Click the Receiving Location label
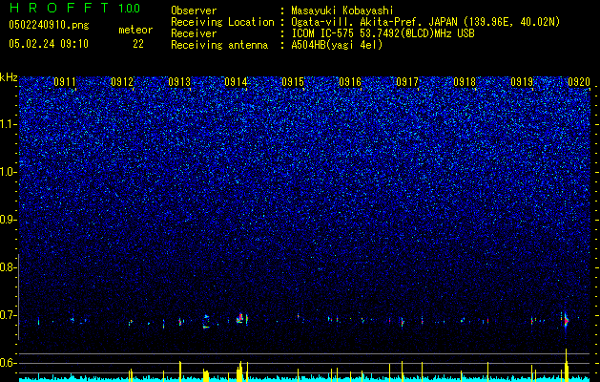The height and width of the screenshot is (382, 600). 222,22
